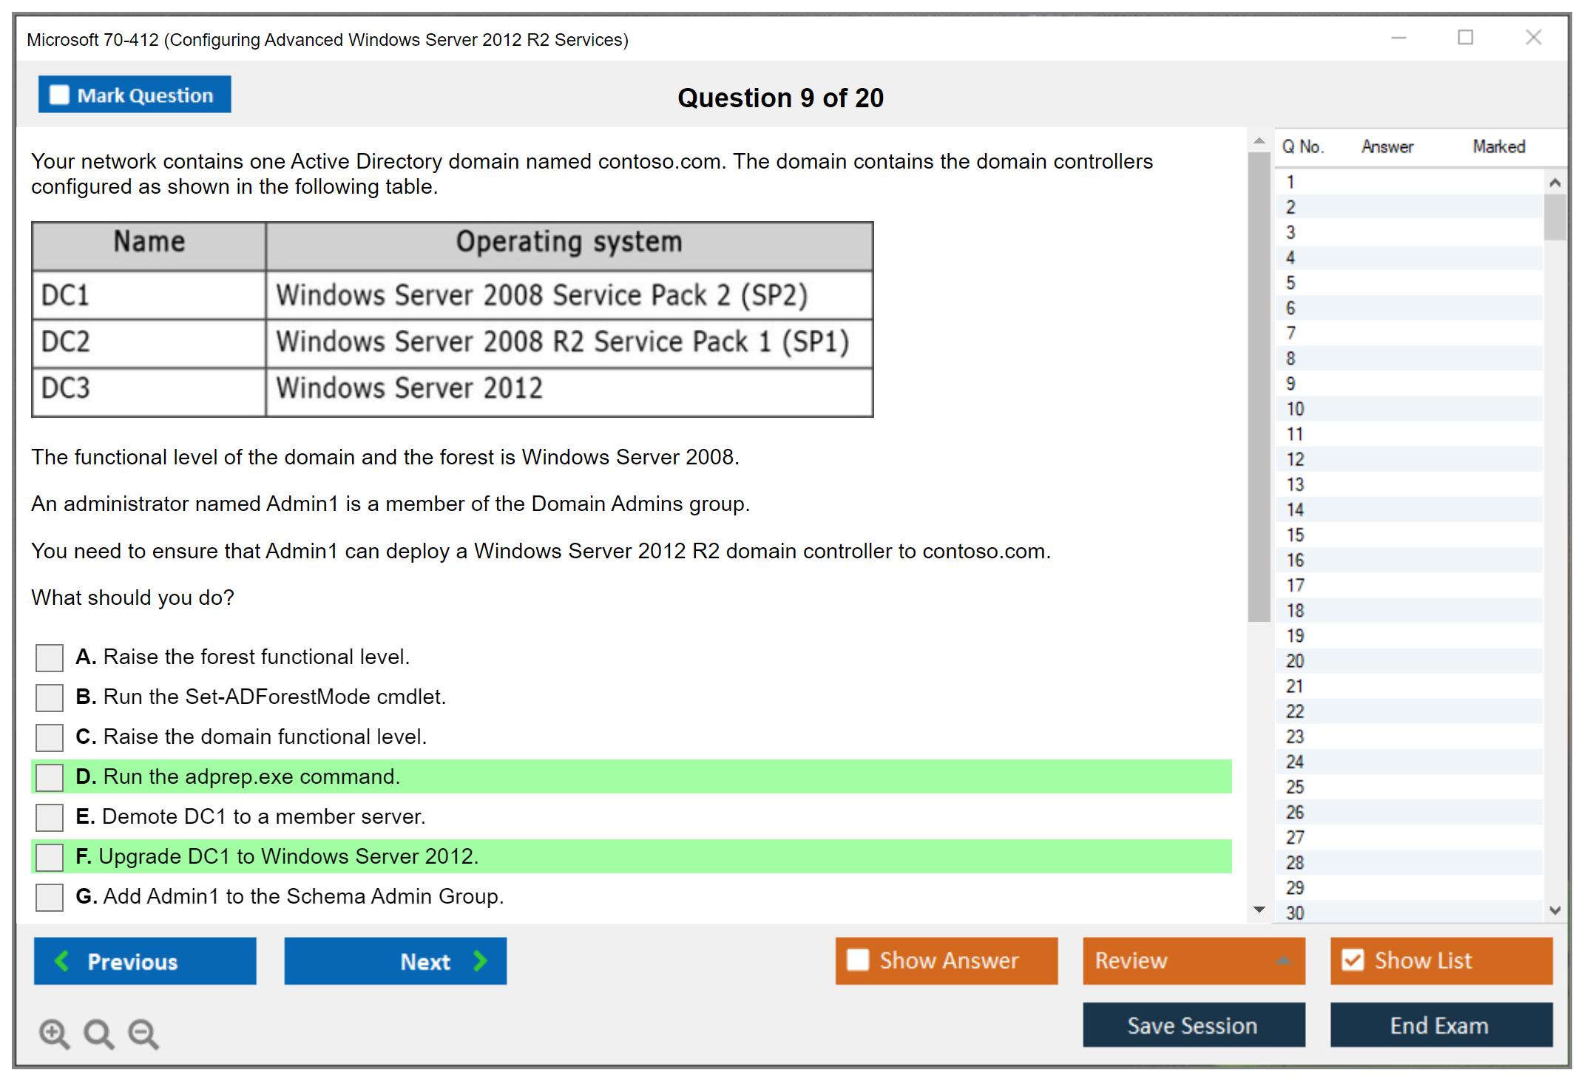Check answer G add Admin1 to Schema Admin
Screen dimensions: 1590x1087
point(50,897)
